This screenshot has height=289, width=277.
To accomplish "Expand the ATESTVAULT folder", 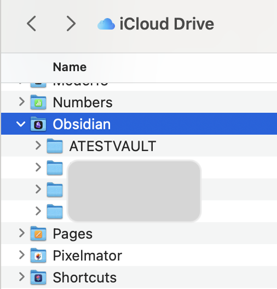I will coord(38,146).
